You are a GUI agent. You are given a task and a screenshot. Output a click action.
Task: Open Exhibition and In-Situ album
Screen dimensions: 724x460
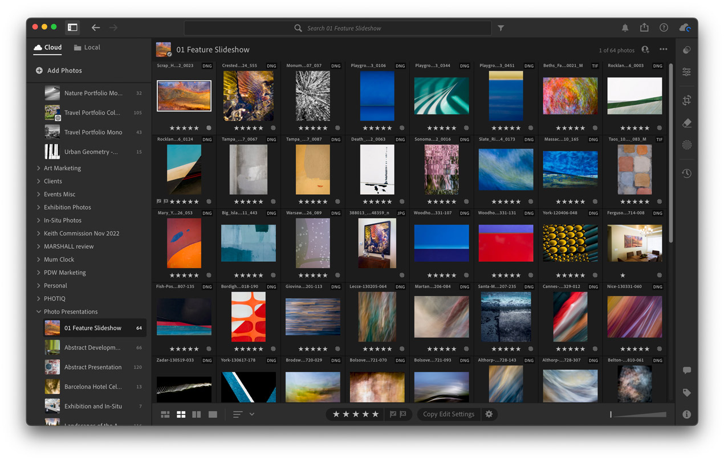click(x=94, y=406)
